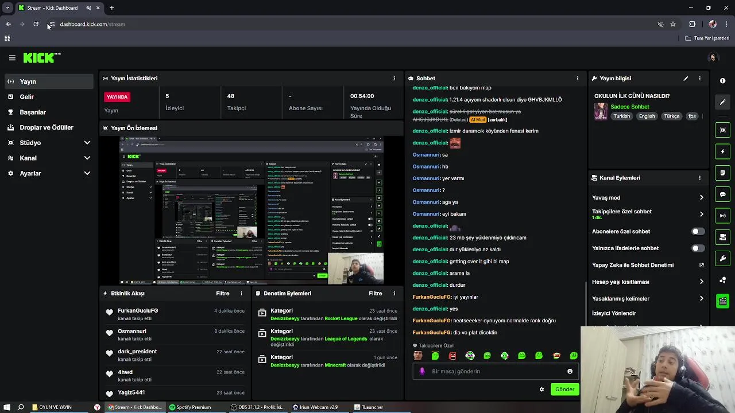Click the English tag chip
This screenshot has height=413, width=735.
click(647, 116)
